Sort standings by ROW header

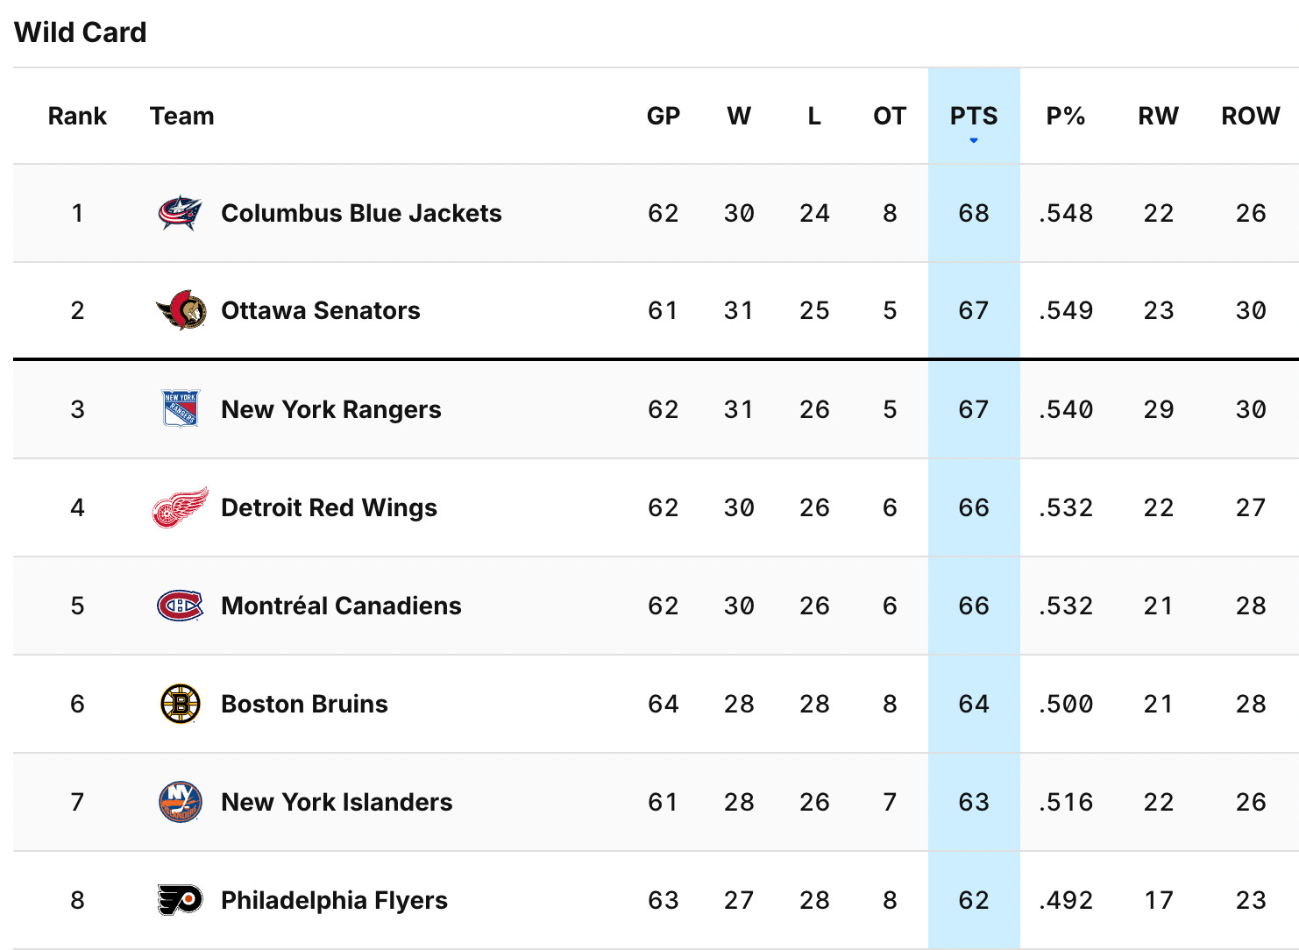1251,117
